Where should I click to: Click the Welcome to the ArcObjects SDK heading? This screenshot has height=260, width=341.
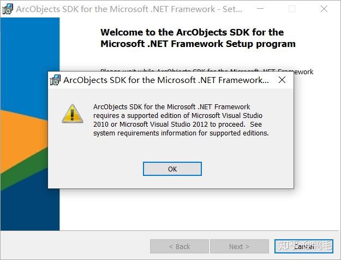198,38
